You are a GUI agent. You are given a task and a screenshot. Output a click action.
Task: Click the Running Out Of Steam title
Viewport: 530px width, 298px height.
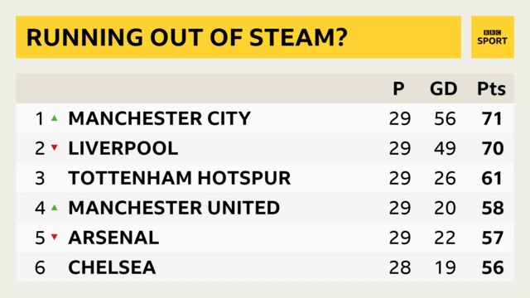click(186, 37)
